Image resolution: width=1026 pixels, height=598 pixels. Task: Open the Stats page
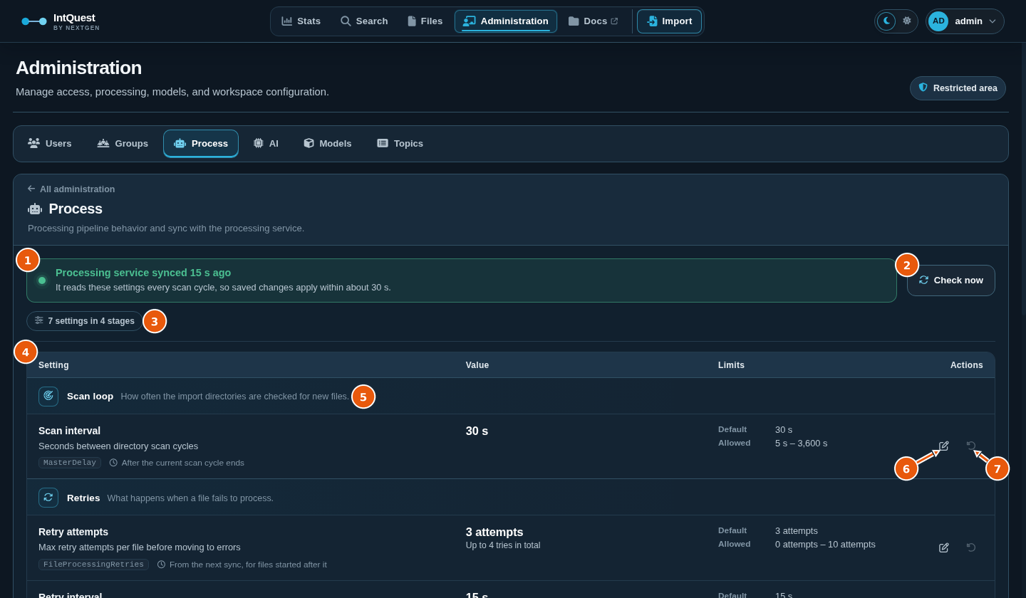[x=301, y=21]
